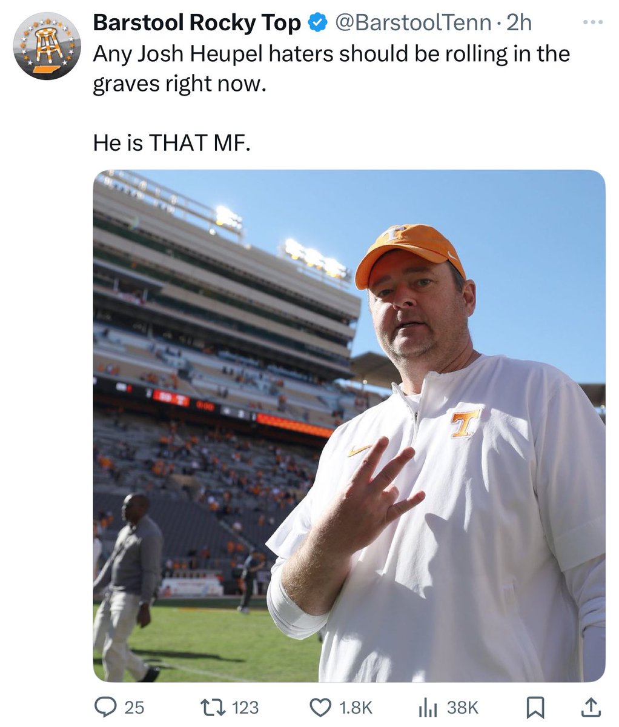Bookmark this post
619x727 pixels.
click(x=534, y=706)
